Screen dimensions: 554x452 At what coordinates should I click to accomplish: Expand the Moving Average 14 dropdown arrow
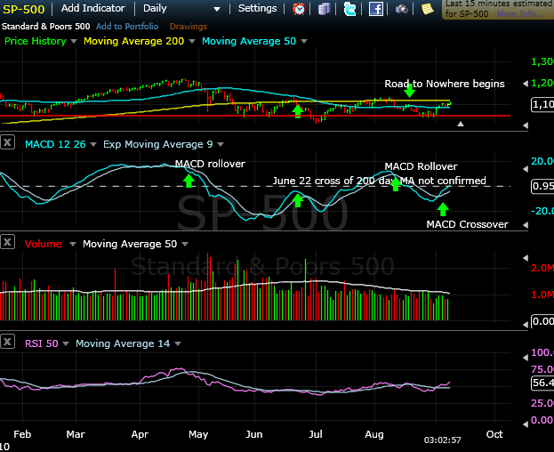(x=176, y=343)
